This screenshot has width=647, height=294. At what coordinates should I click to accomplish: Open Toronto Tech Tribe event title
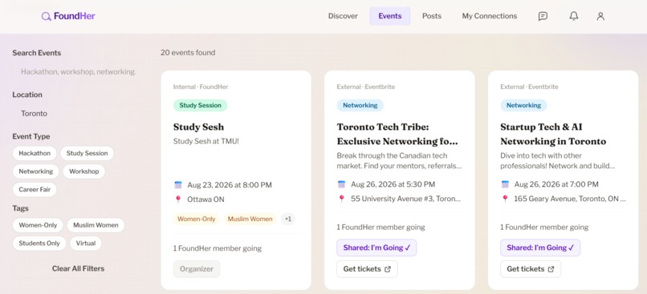(x=397, y=134)
